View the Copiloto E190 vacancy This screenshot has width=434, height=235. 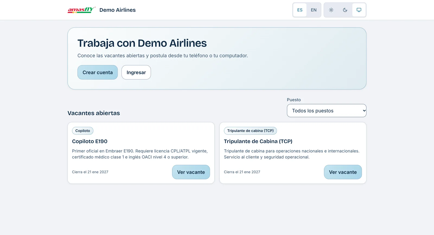(x=191, y=172)
